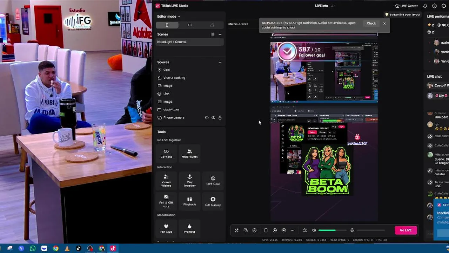Select landscape layout mode

pyautogui.click(x=189, y=25)
